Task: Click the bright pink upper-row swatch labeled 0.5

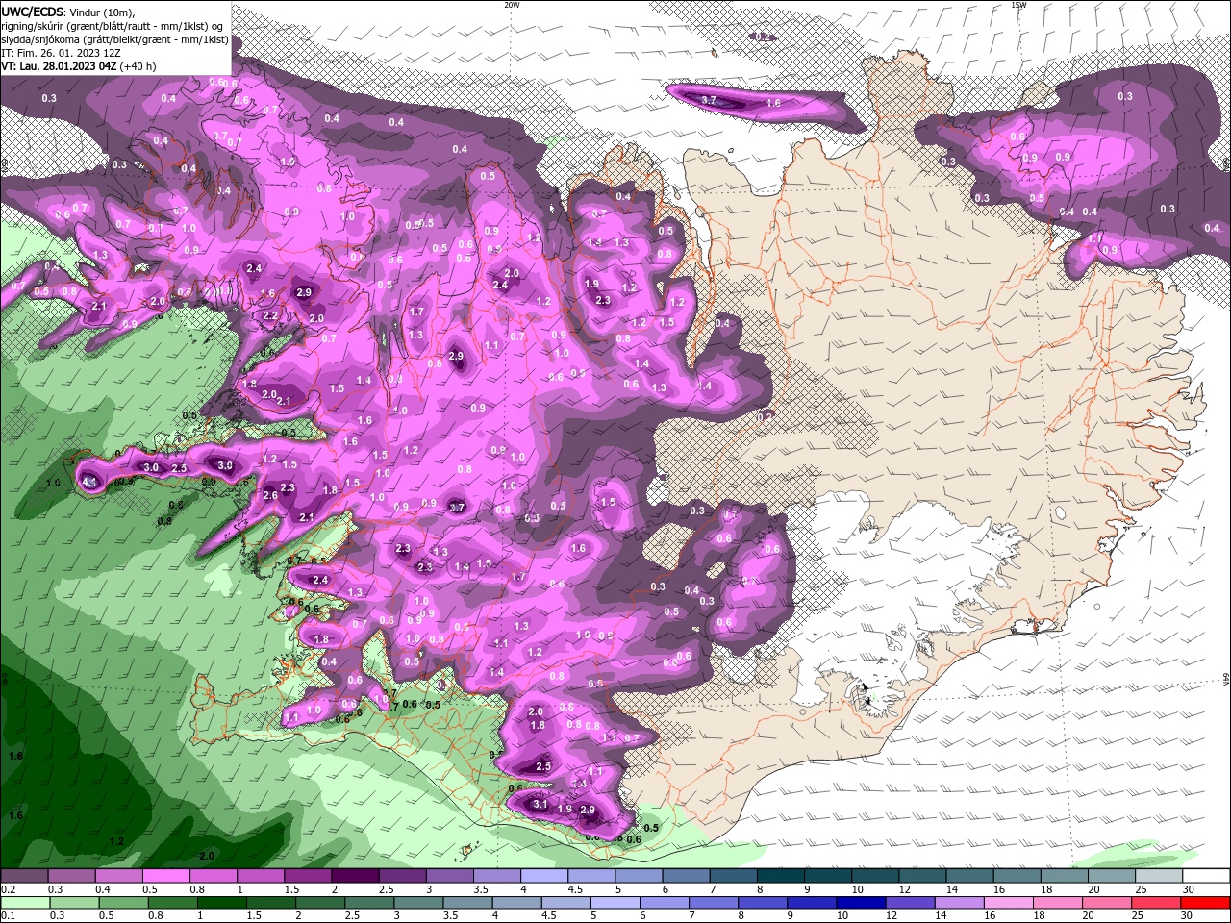Action: click(166, 876)
